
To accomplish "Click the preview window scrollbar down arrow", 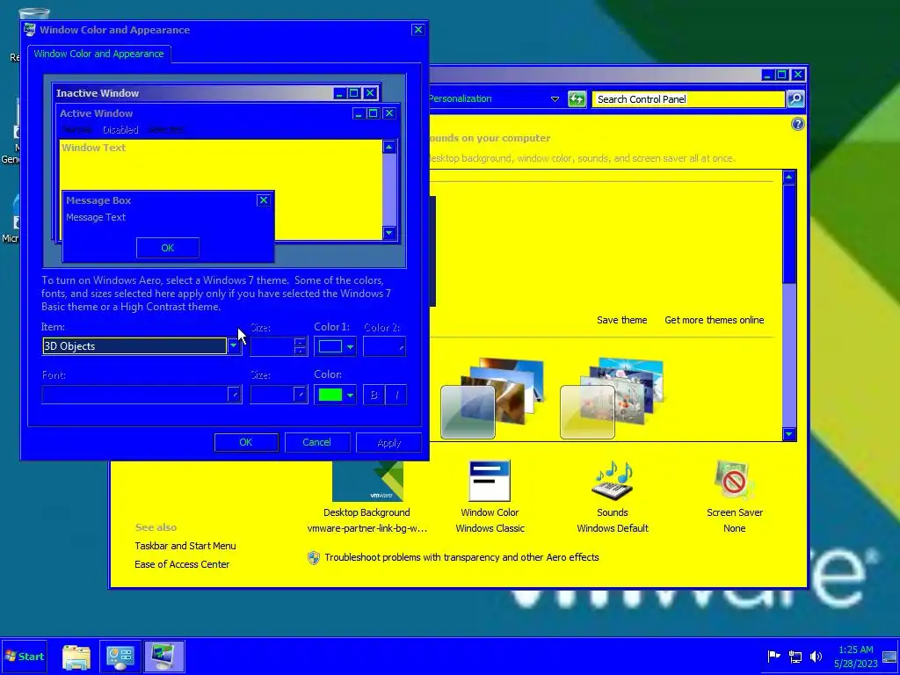I will pyautogui.click(x=389, y=232).
